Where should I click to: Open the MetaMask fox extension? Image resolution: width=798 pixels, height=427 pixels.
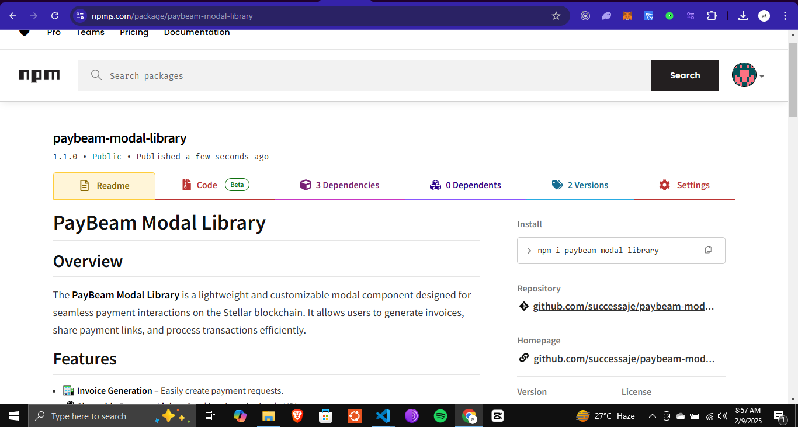[x=627, y=16]
